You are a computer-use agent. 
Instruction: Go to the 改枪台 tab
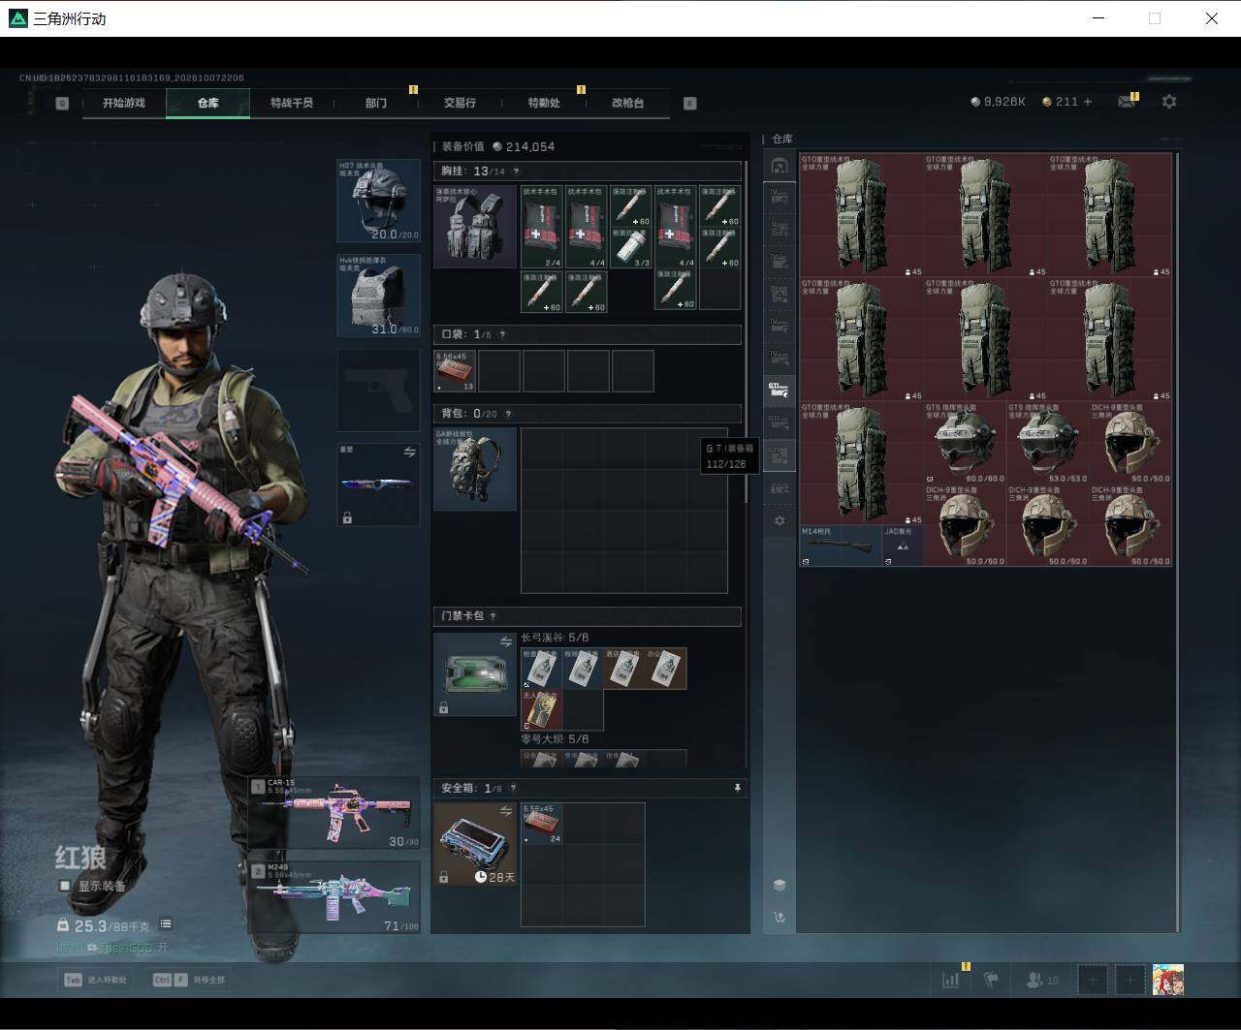pyautogui.click(x=627, y=103)
